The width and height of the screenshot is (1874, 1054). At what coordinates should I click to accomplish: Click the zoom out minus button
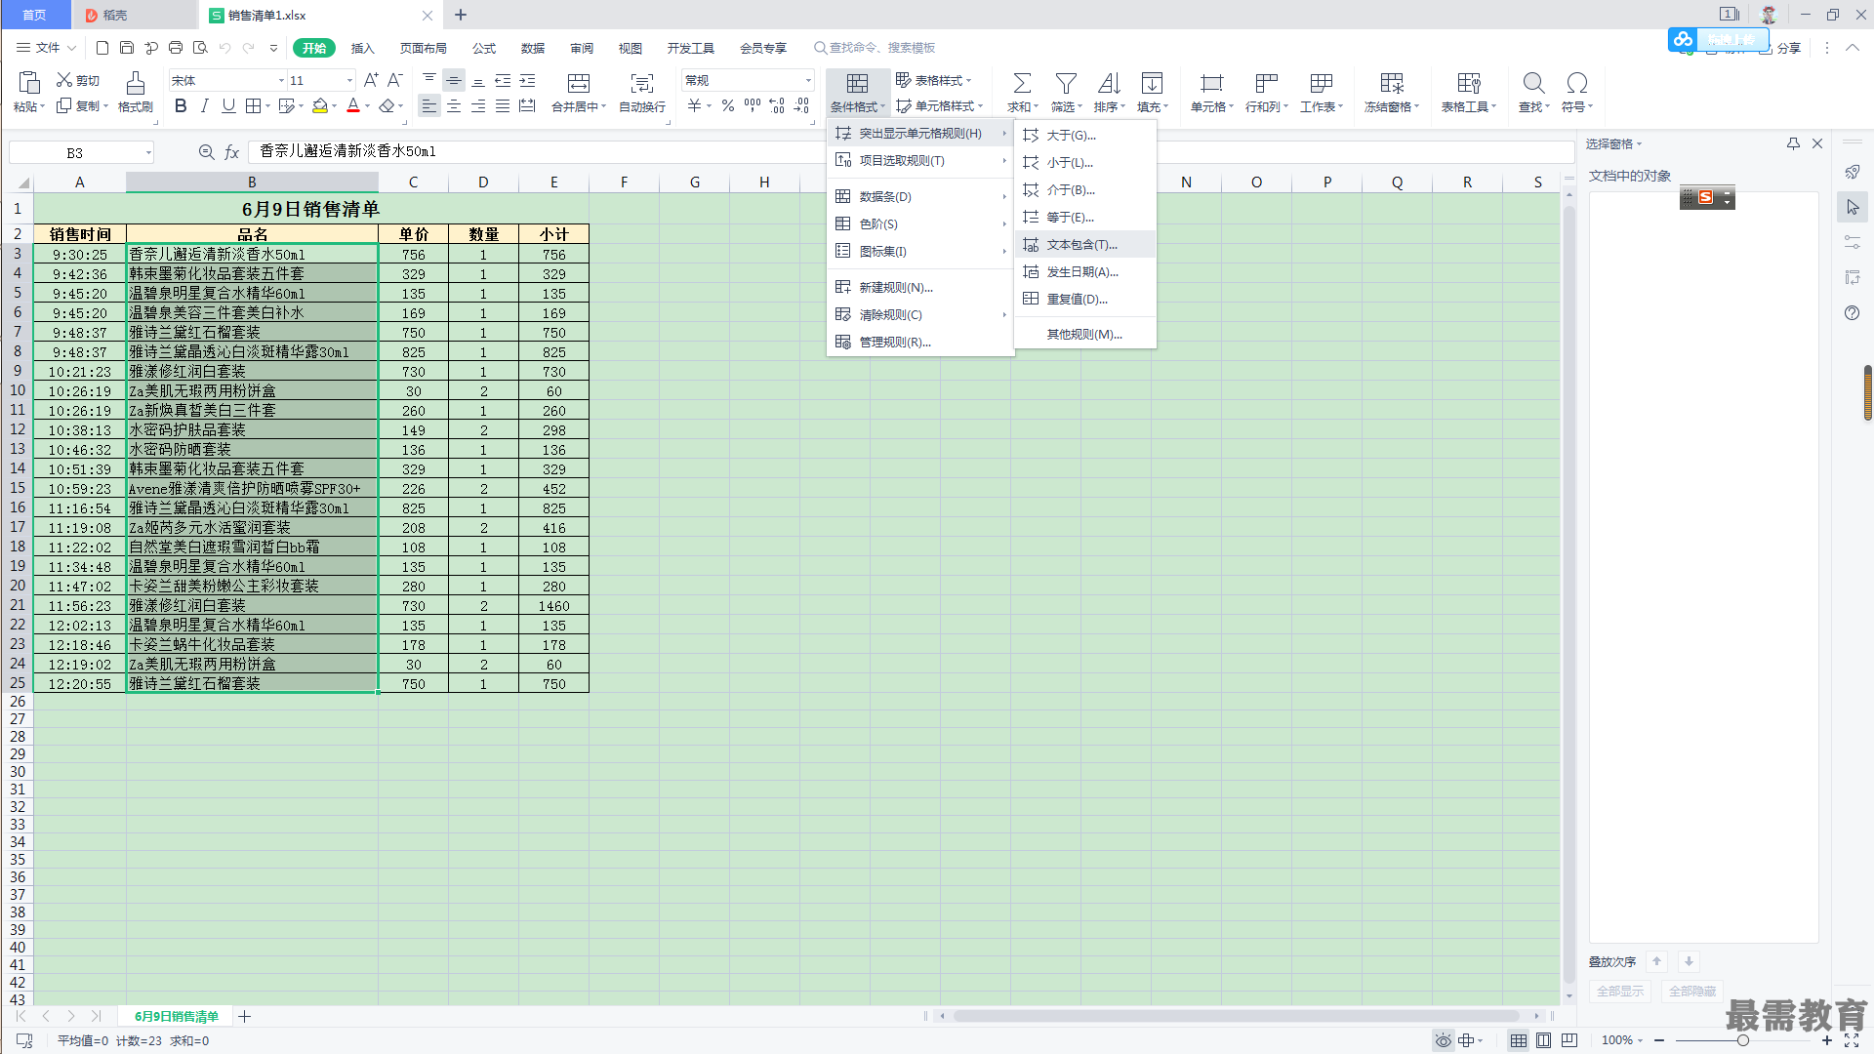pyautogui.click(x=1659, y=1040)
